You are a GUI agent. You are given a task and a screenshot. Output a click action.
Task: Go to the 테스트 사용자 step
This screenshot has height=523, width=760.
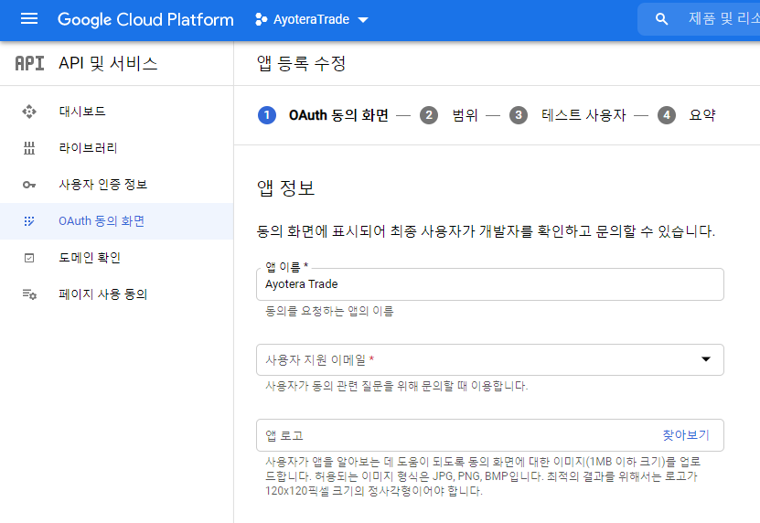583,115
